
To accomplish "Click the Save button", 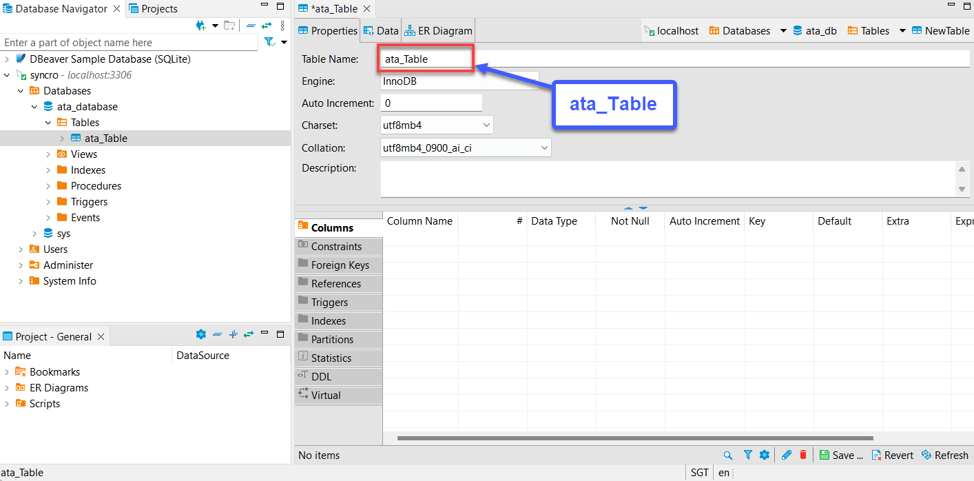I will [841, 455].
